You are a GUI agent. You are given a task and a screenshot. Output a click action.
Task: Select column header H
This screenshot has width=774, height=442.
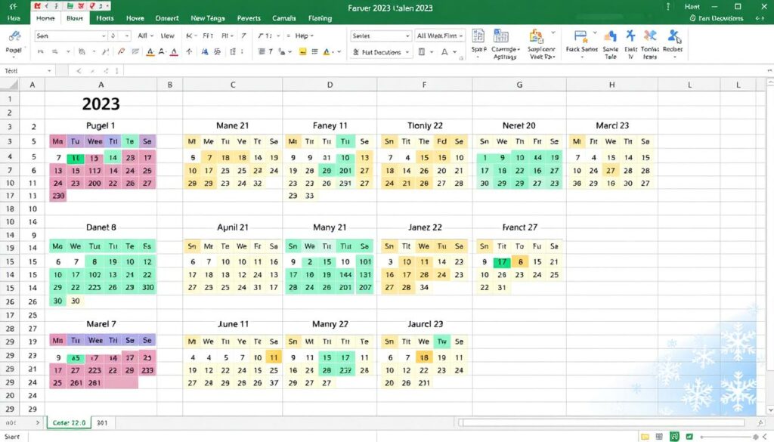coord(611,85)
